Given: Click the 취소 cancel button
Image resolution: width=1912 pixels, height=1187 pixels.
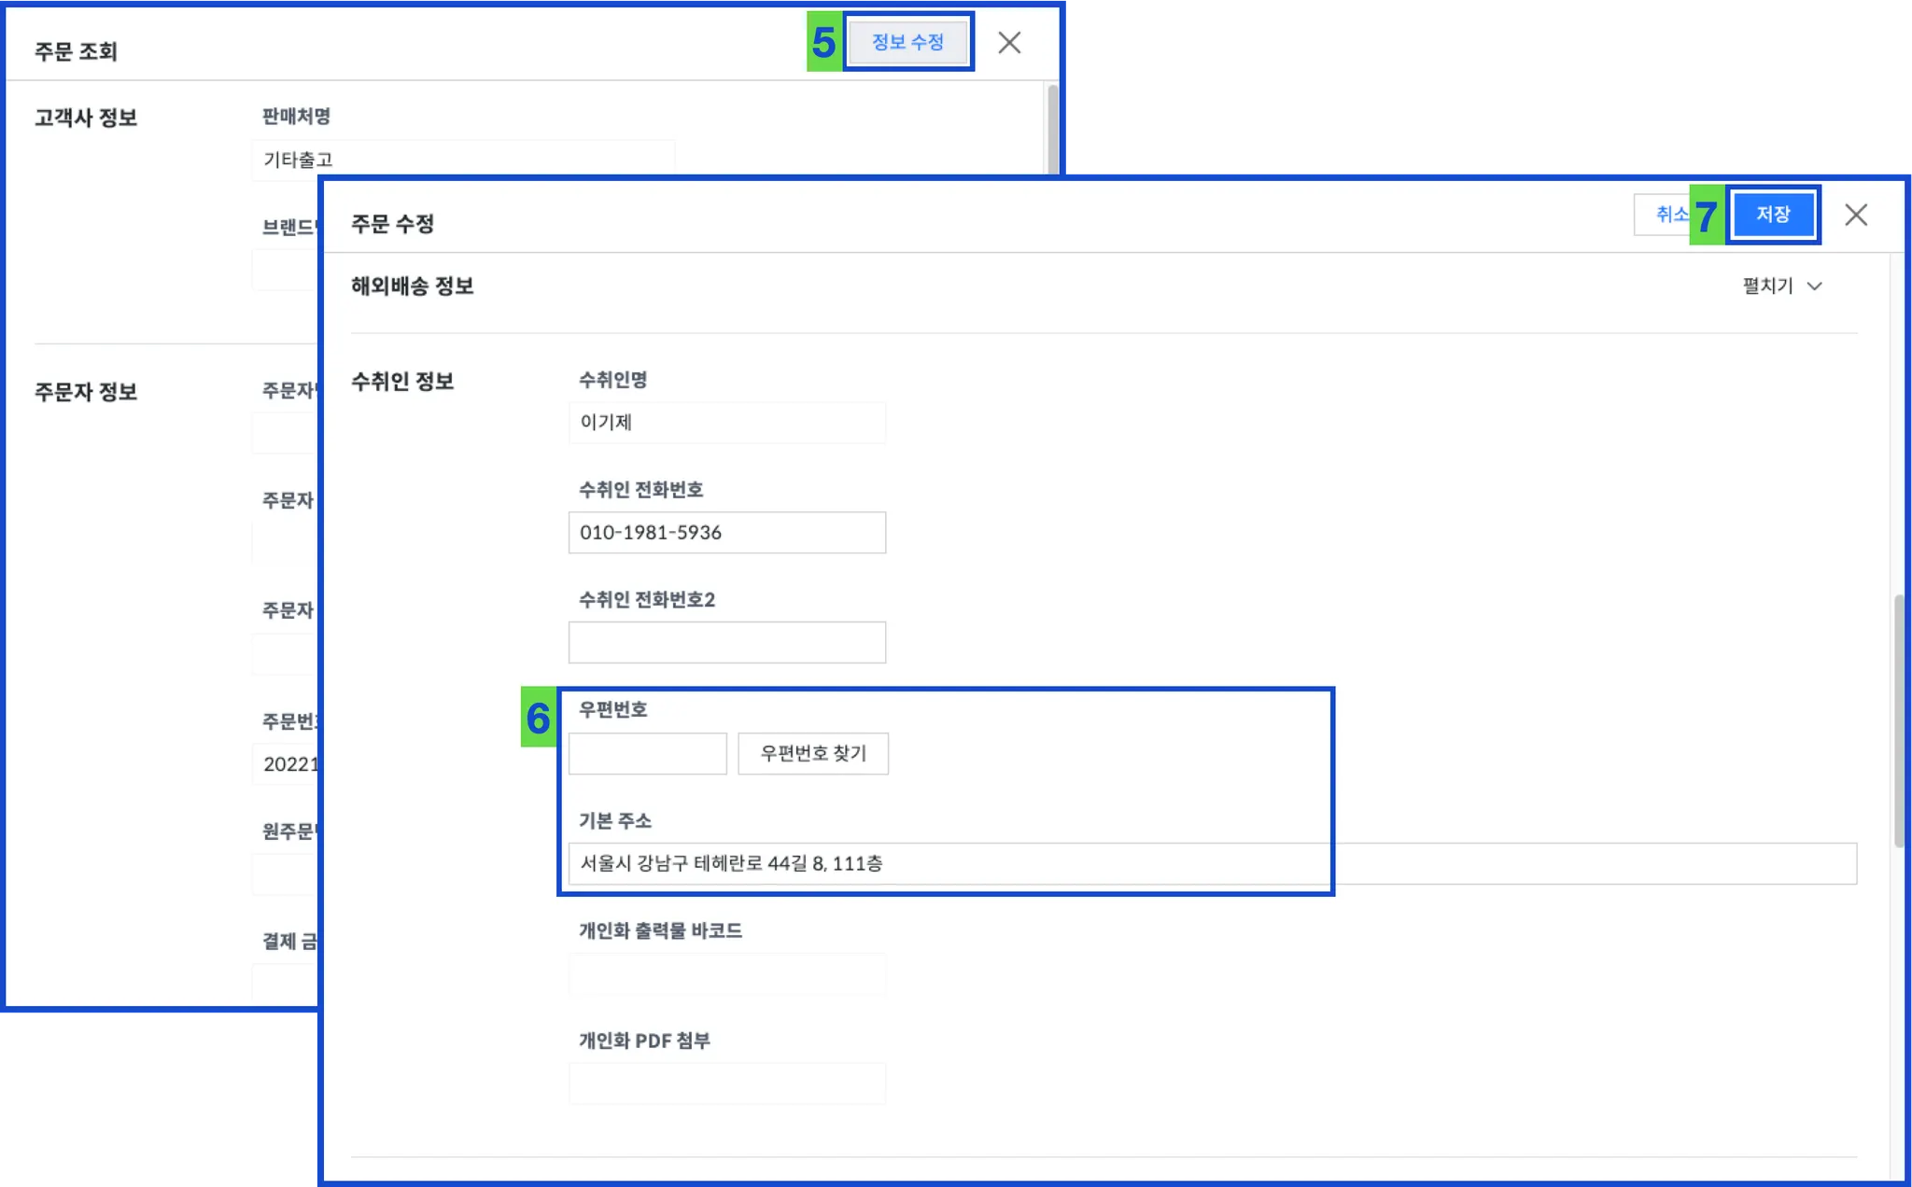Looking at the screenshot, I should pos(1665,215).
